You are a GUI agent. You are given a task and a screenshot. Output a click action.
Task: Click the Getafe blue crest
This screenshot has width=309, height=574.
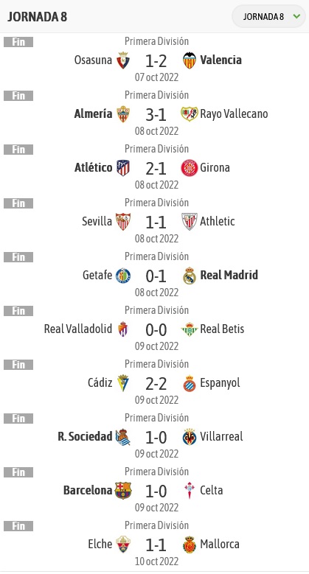123,276
